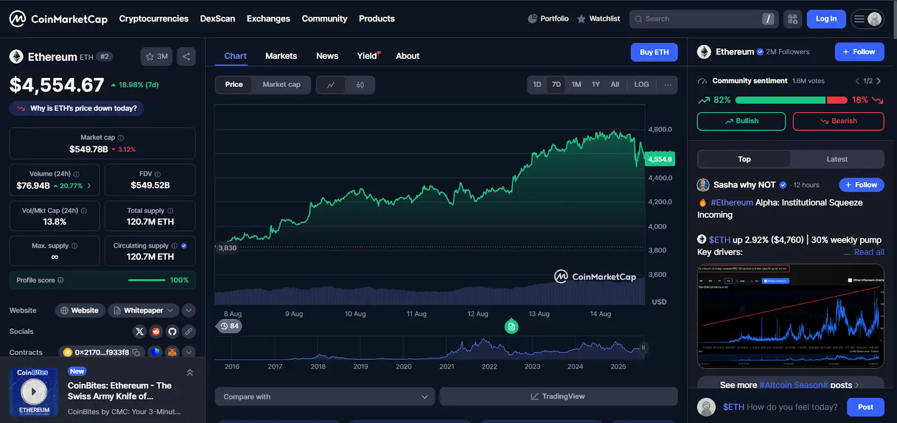The image size is (897, 423).
Task: Toggle LOG scale on chart
Action: [x=641, y=85]
